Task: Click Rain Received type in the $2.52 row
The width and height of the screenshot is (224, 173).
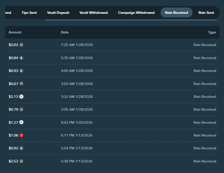Action: pyautogui.click(x=205, y=161)
